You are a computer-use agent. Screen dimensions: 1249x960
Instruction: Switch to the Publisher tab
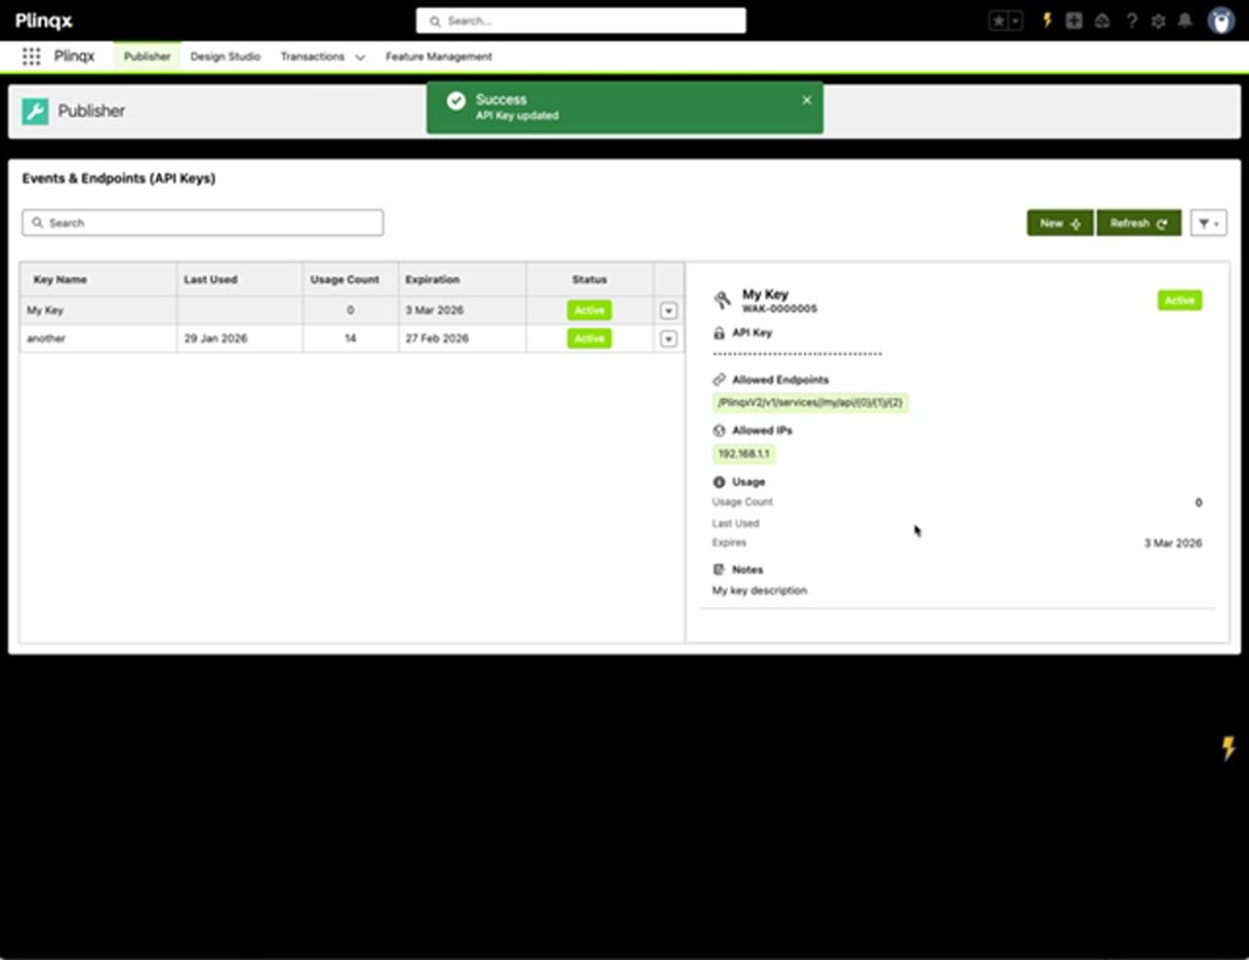pyautogui.click(x=147, y=57)
